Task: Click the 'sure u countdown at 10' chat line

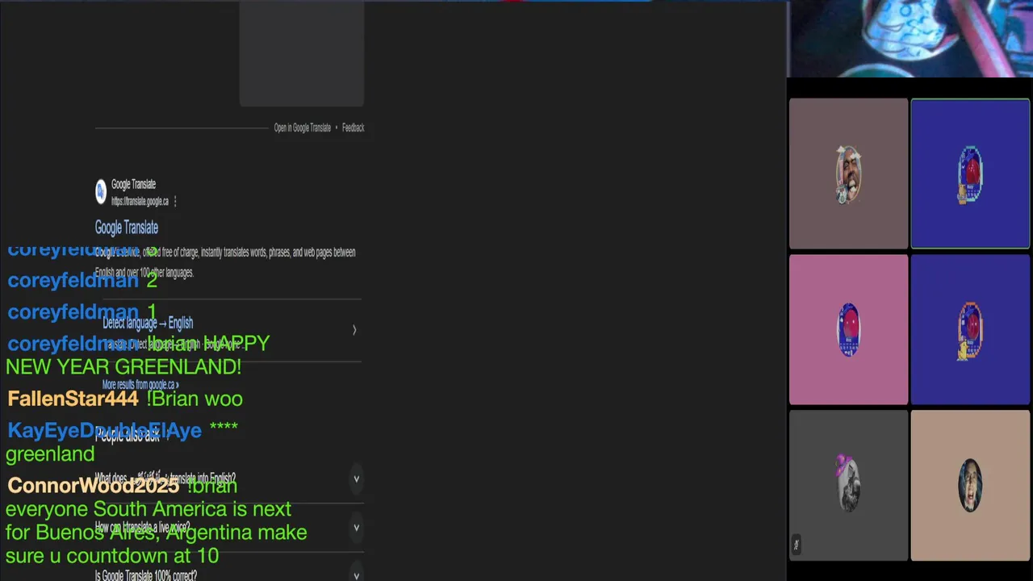Action: [112, 556]
